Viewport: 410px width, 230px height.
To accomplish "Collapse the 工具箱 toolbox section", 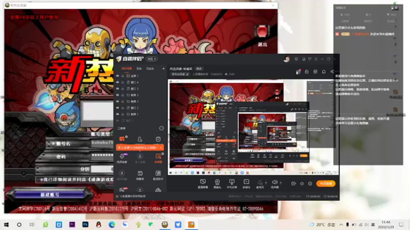I will pyautogui.click(x=161, y=128).
